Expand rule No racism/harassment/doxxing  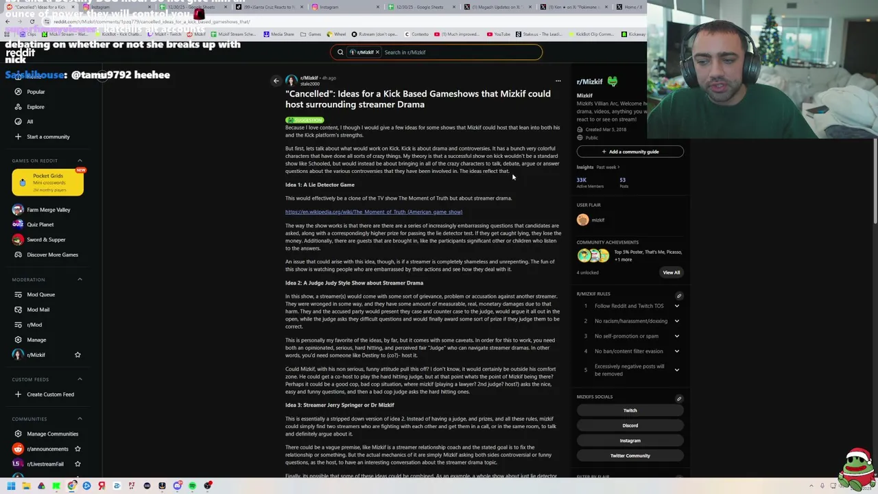[x=676, y=321]
